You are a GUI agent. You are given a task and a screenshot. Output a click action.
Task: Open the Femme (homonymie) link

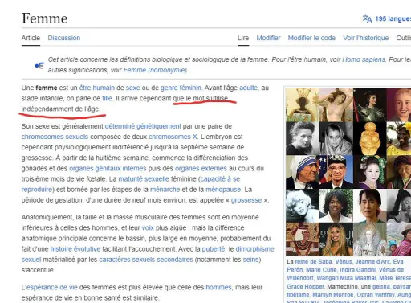pyautogui.click(x=155, y=70)
